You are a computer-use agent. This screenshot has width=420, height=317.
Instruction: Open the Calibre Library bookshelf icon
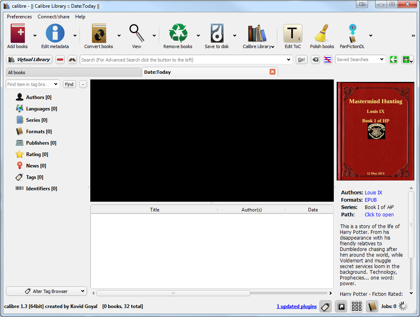(x=257, y=33)
